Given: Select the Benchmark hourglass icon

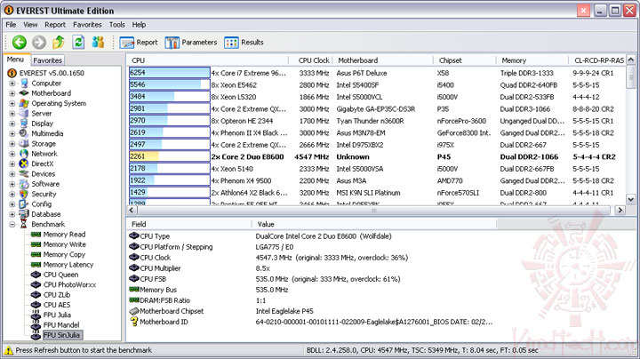Looking at the screenshot, I should (x=24, y=224).
